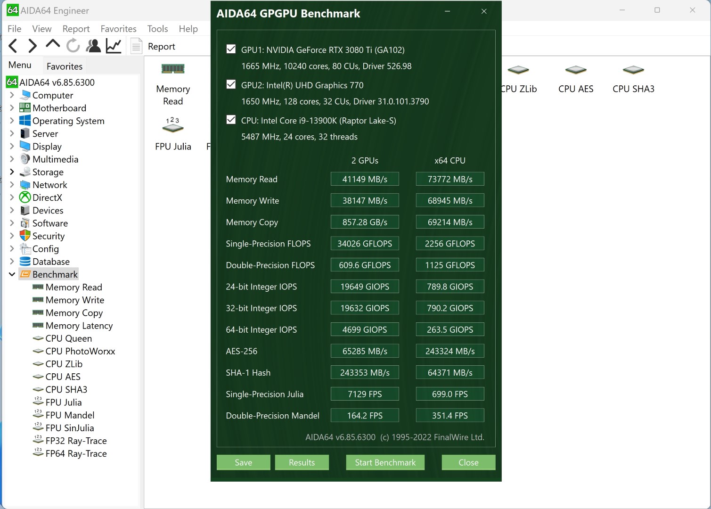Click the Report document icon in toolbar
This screenshot has height=509, width=711.
(x=136, y=46)
